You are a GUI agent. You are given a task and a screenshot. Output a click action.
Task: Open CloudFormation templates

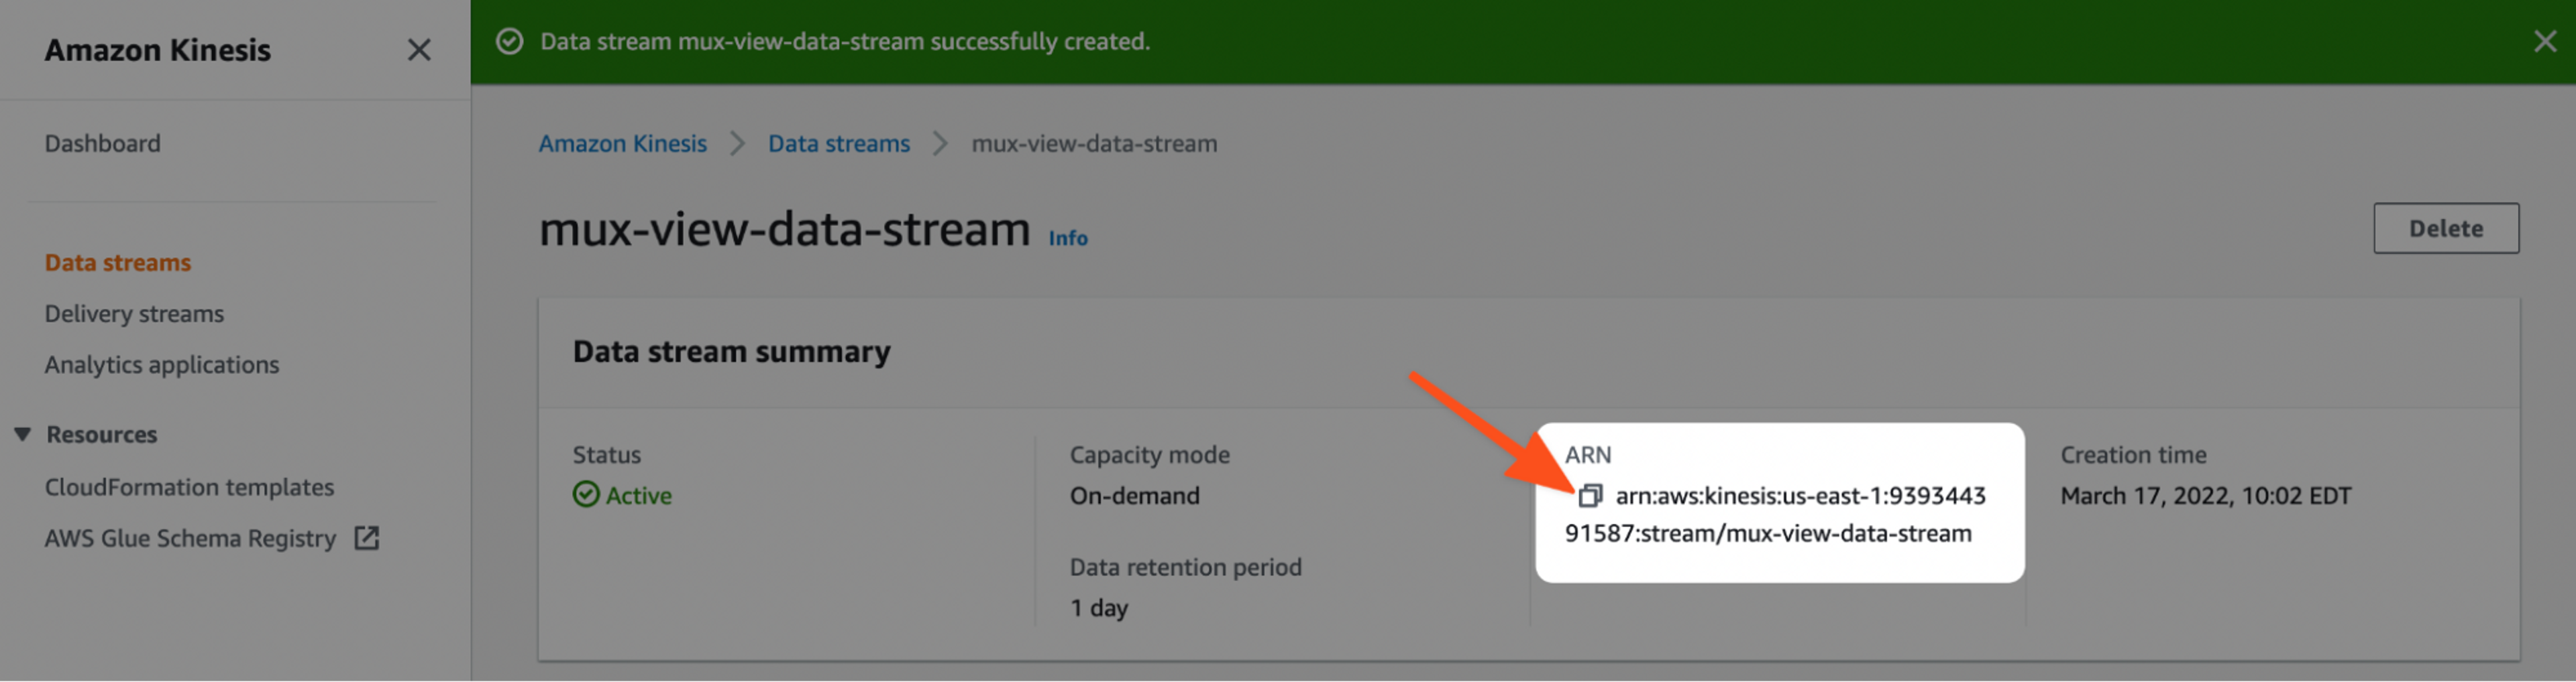[189, 487]
